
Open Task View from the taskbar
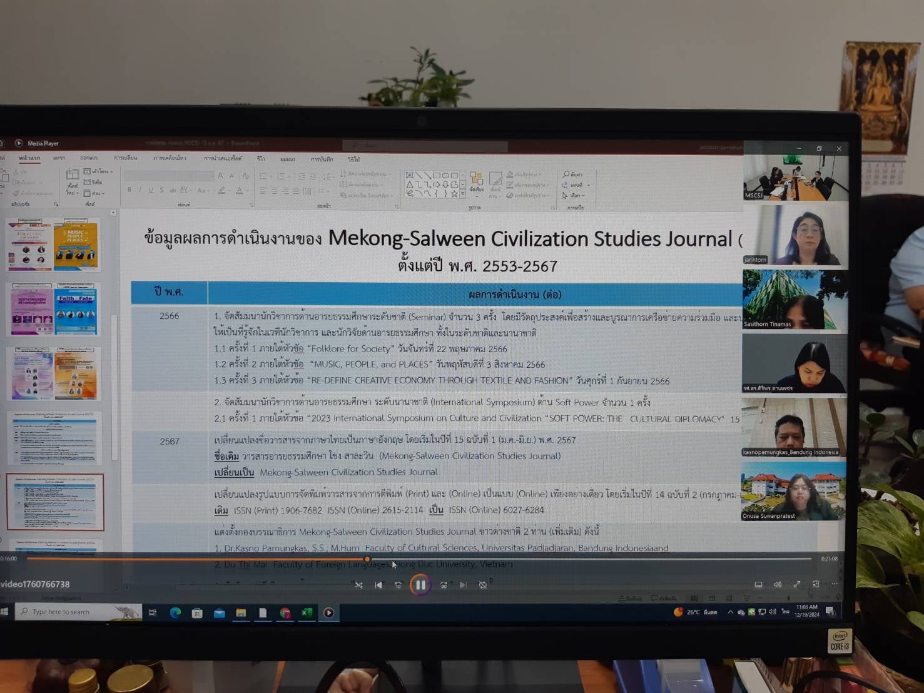[x=153, y=612]
